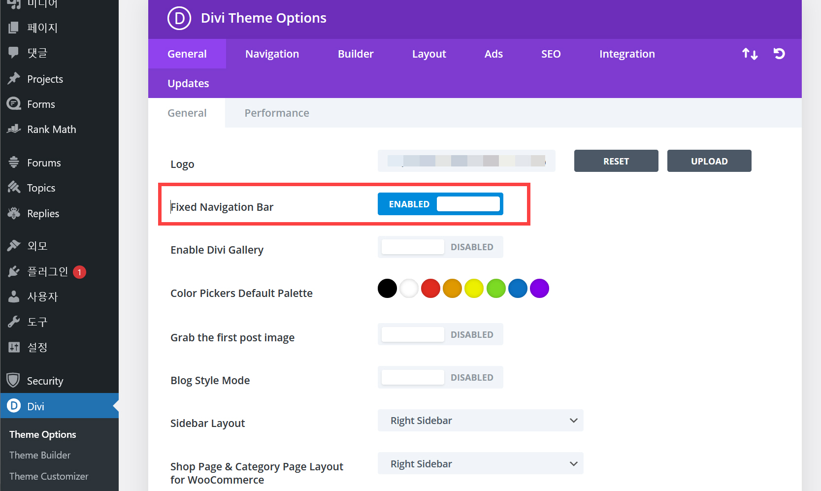Select the purple General main tab
Viewport: 821px width, 491px height.
pos(187,54)
